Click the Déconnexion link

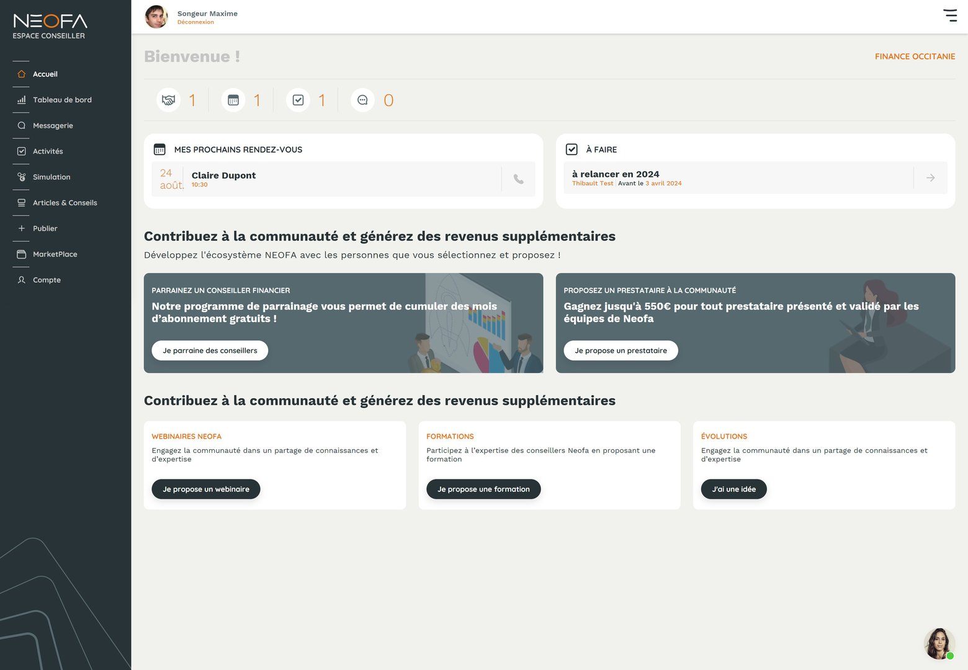(x=195, y=22)
